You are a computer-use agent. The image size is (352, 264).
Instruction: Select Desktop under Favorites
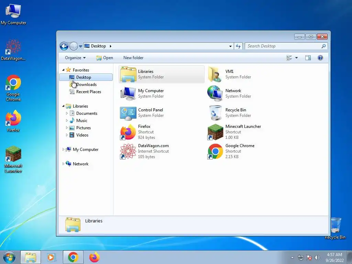[86, 77]
